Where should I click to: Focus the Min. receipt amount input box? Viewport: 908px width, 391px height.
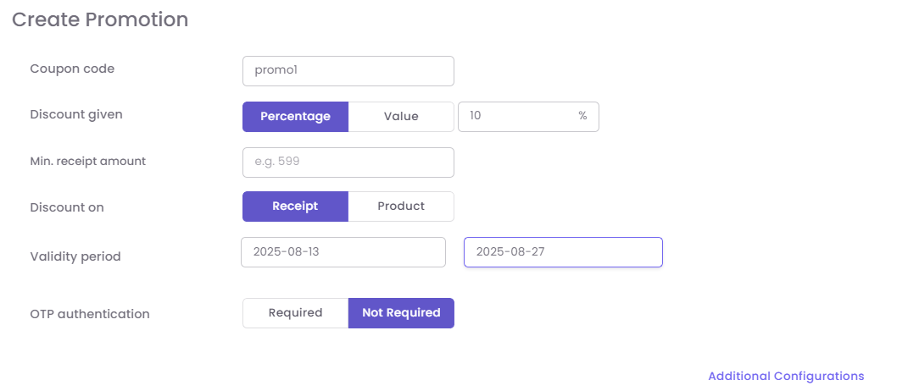point(348,162)
